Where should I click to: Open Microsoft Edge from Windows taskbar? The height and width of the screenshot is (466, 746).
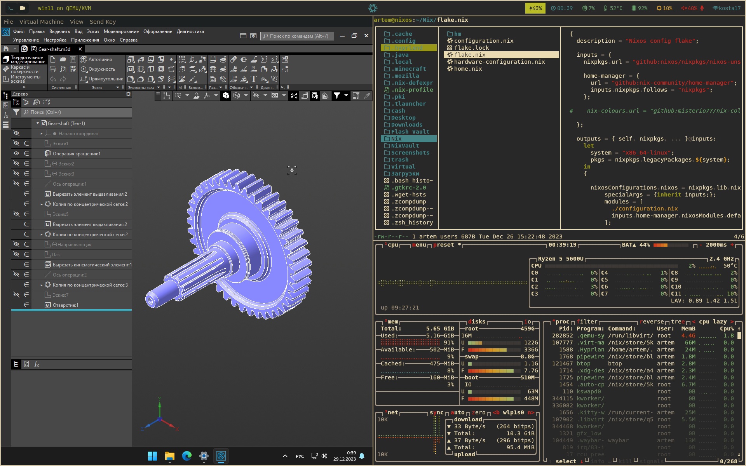[187, 456]
